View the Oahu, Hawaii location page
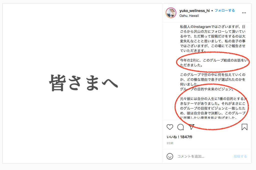Screen dimensions: 256x170 189,16
